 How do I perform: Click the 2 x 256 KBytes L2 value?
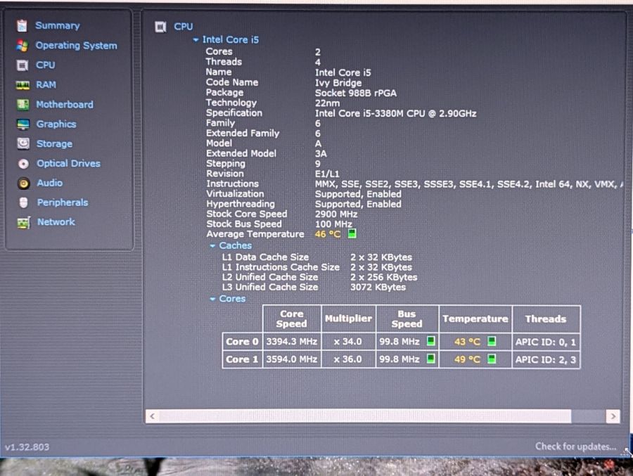[x=383, y=277]
